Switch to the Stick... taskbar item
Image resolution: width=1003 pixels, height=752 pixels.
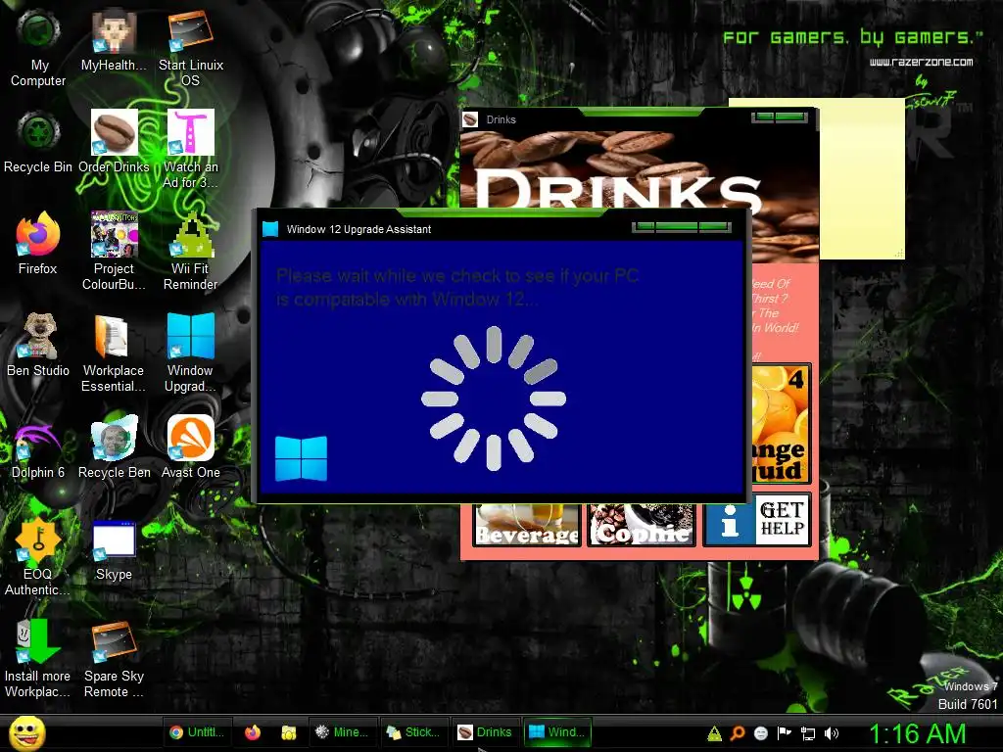(413, 732)
